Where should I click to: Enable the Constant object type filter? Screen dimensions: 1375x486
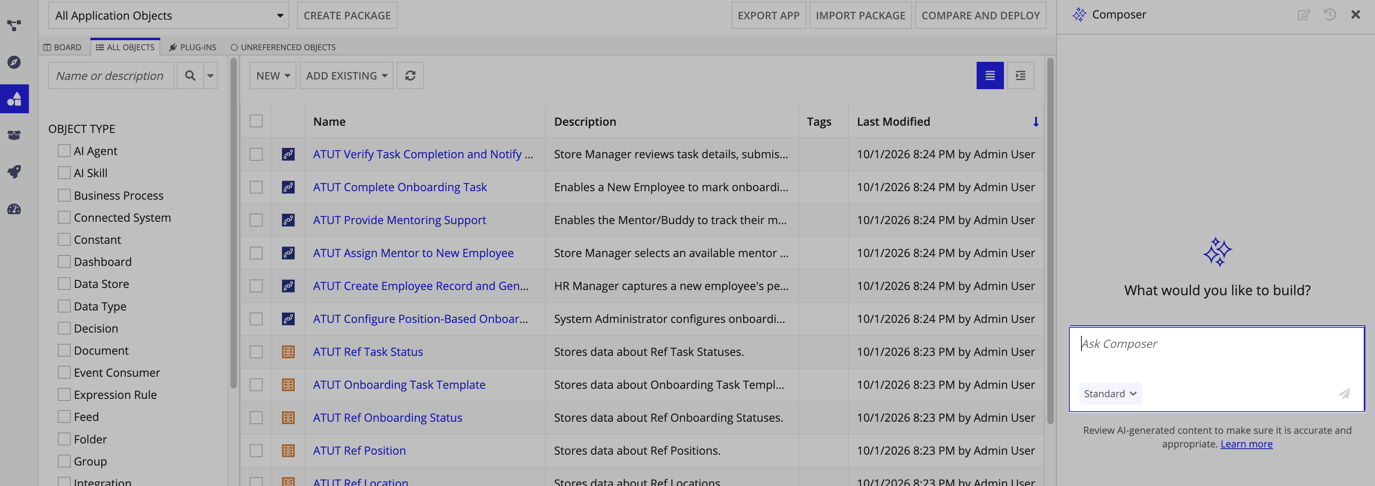64,240
